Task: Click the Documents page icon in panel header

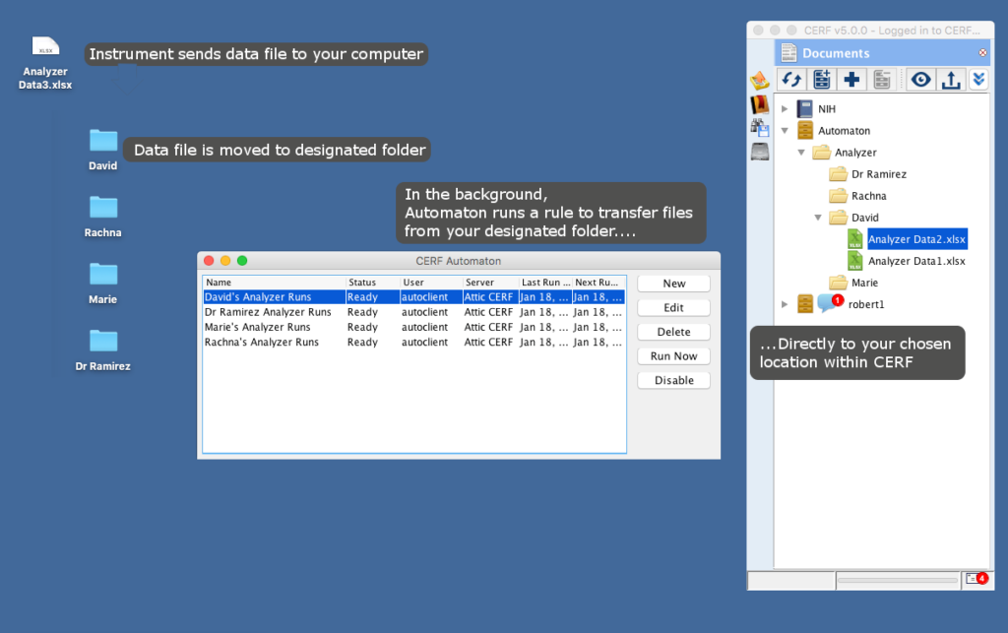Action: coord(788,53)
